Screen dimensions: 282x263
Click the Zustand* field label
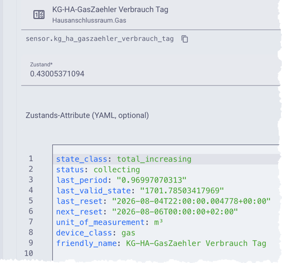[41, 64]
